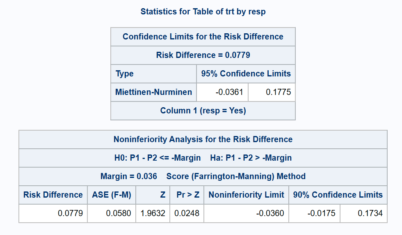Click the "Type" column header
Viewport: 402px width, 235px height.
125,74
